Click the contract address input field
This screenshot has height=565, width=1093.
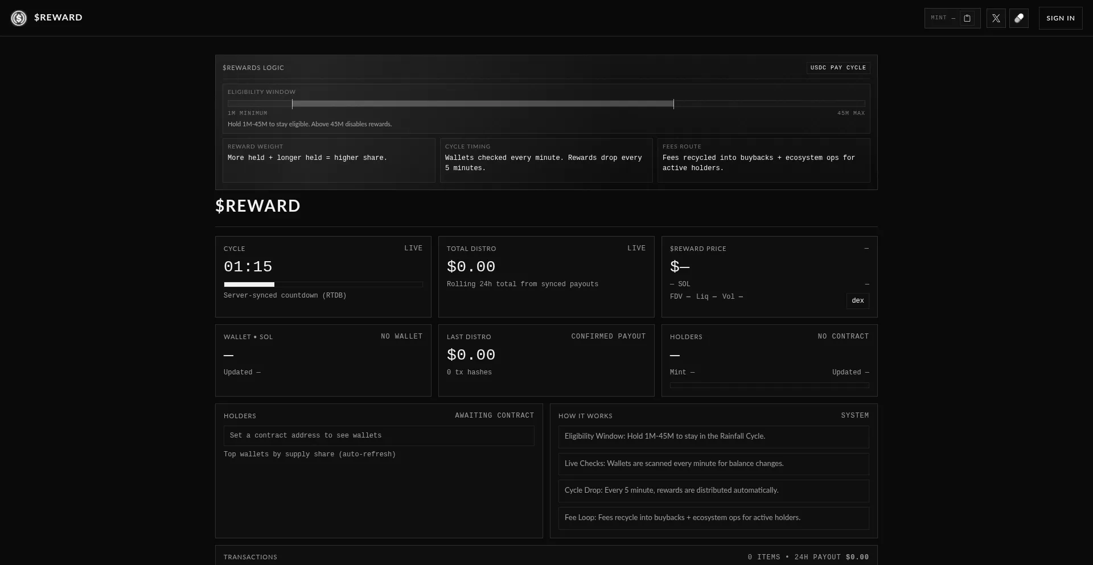tap(379, 436)
